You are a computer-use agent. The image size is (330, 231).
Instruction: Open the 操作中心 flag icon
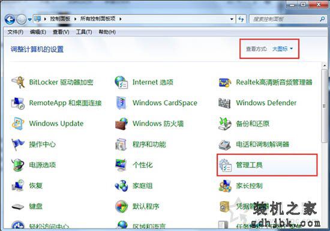pyautogui.click(x=18, y=145)
